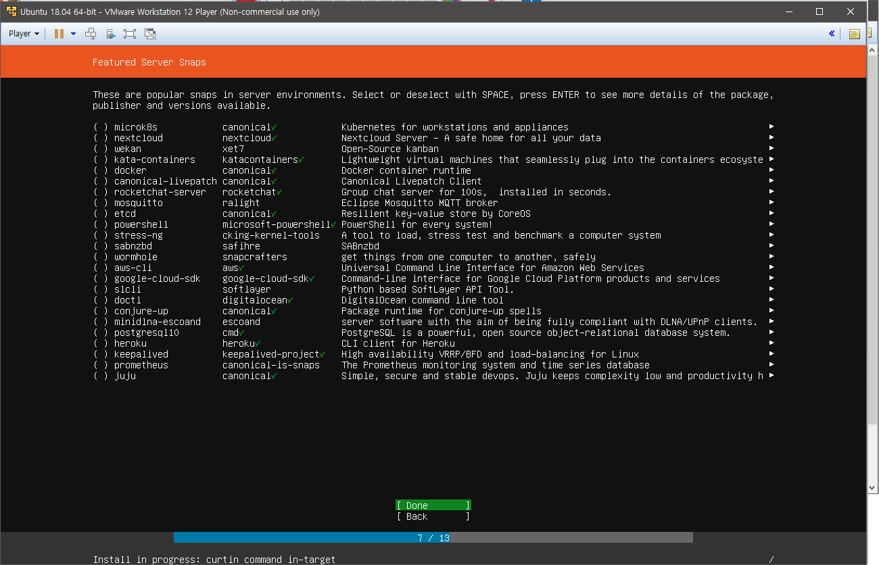Open the yellow notes icon in the toolbar
The height and width of the screenshot is (565, 879).
click(x=855, y=34)
